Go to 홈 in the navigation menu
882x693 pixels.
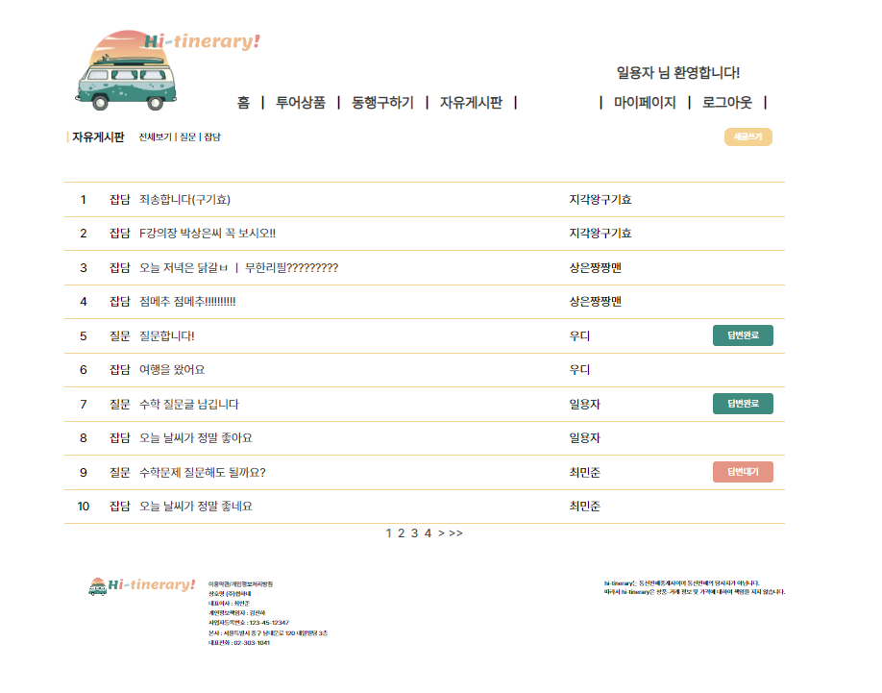click(x=244, y=101)
